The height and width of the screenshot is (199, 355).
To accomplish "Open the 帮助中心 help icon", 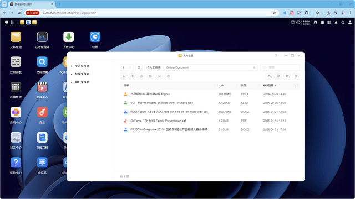I will pos(16,163).
